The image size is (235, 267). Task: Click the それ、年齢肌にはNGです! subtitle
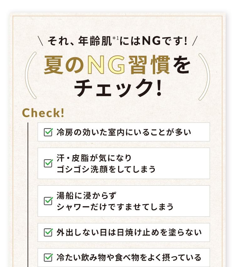pos(118,41)
